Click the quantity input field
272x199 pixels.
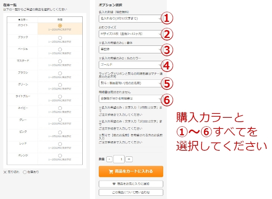pos(119,159)
